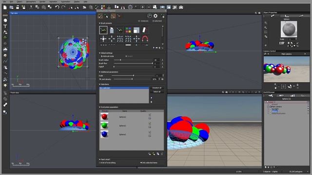Open the File menu
Image resolution: width=312 pixels, height=175 pixels.
coord(4,1)
